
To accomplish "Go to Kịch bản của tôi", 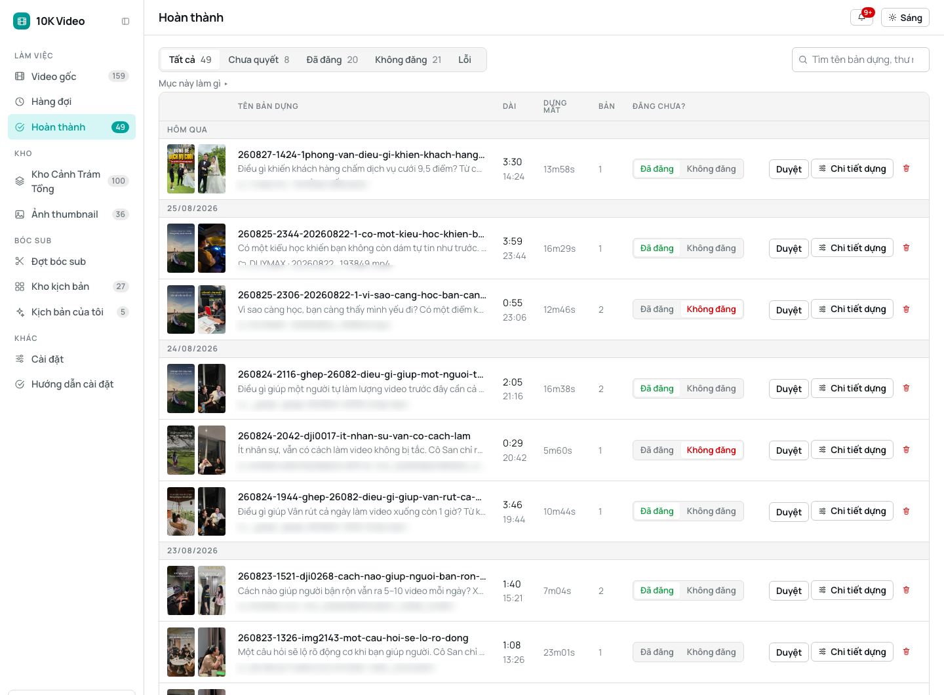I will (71, 312).
